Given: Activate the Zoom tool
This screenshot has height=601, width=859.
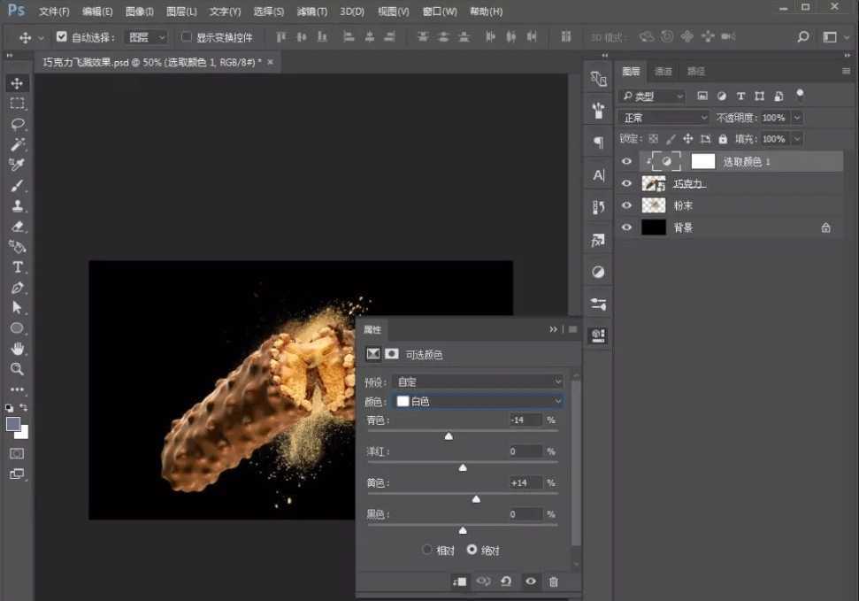Looking at the screenshot, I should pyautogui.click(x=17, y=369).
